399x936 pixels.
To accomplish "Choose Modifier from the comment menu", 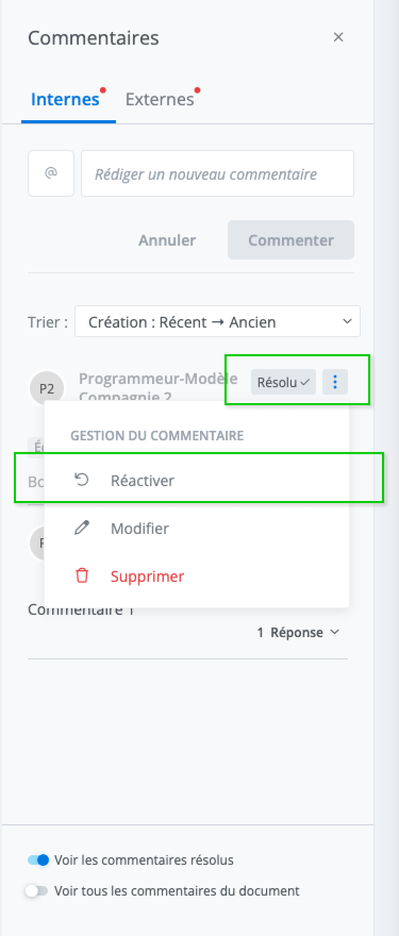I will pyautogui.click(x=140, y=528).
